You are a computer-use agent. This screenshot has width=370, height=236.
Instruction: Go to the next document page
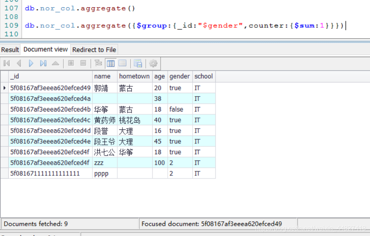(31, 63)
